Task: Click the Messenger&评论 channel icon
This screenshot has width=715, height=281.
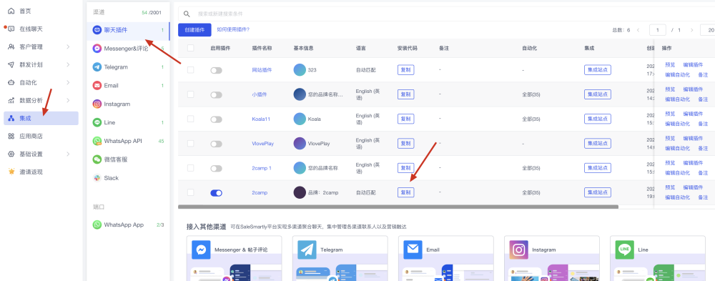Action: click(x=97, y=49)
